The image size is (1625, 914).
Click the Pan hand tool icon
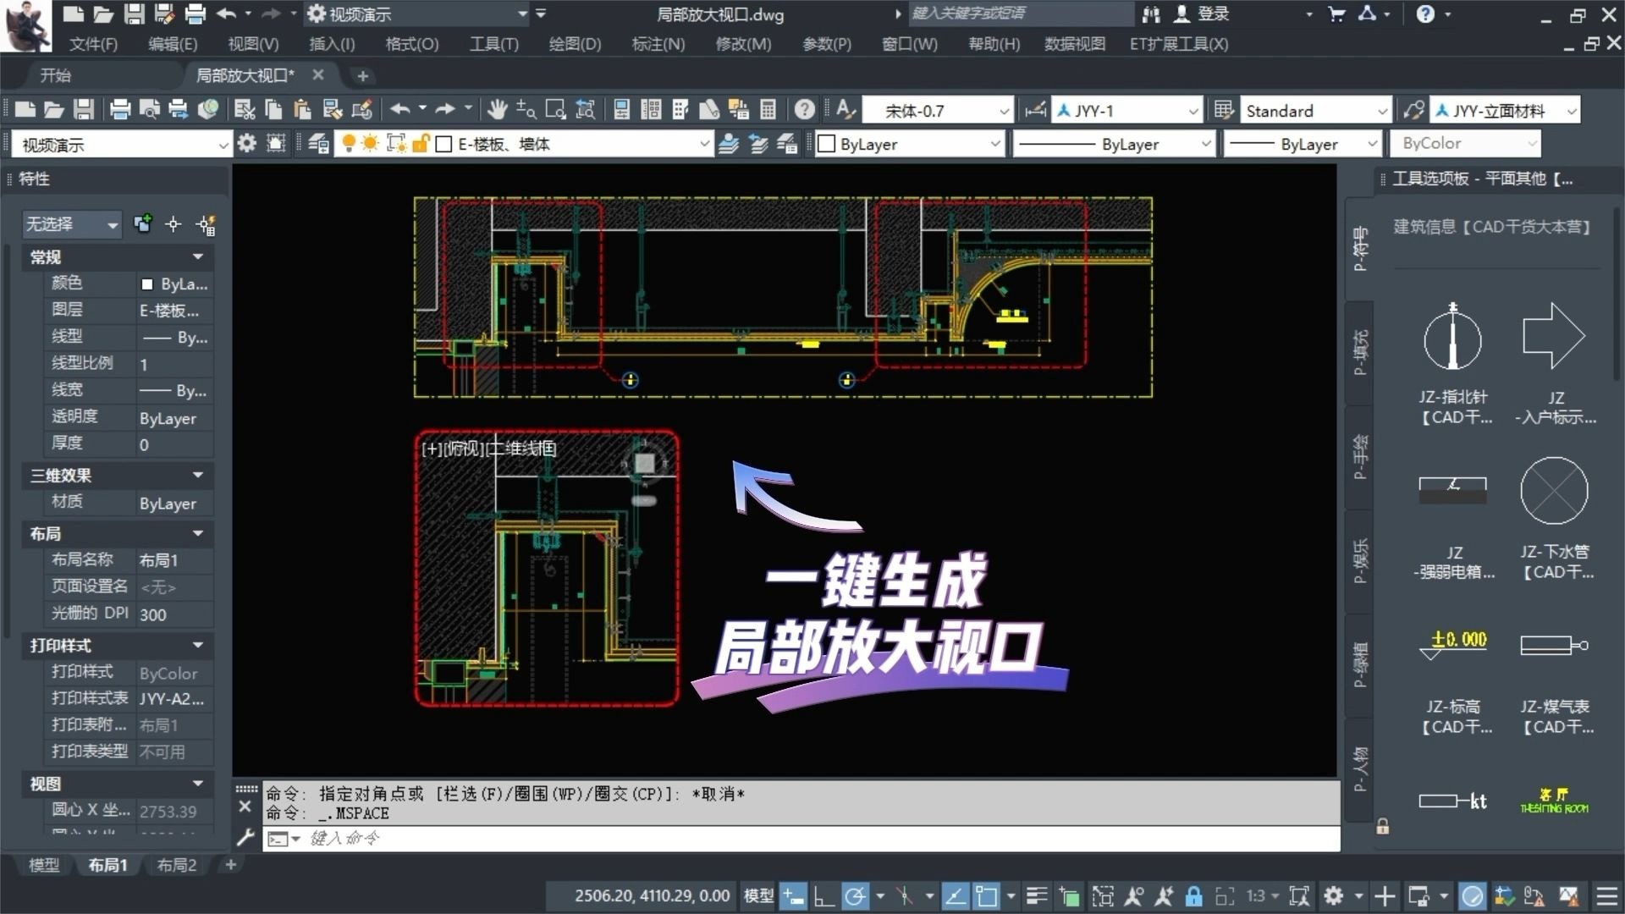point(497,109)
